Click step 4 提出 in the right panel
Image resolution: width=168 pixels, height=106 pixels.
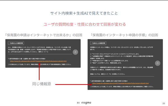click(x=106, y=63)
